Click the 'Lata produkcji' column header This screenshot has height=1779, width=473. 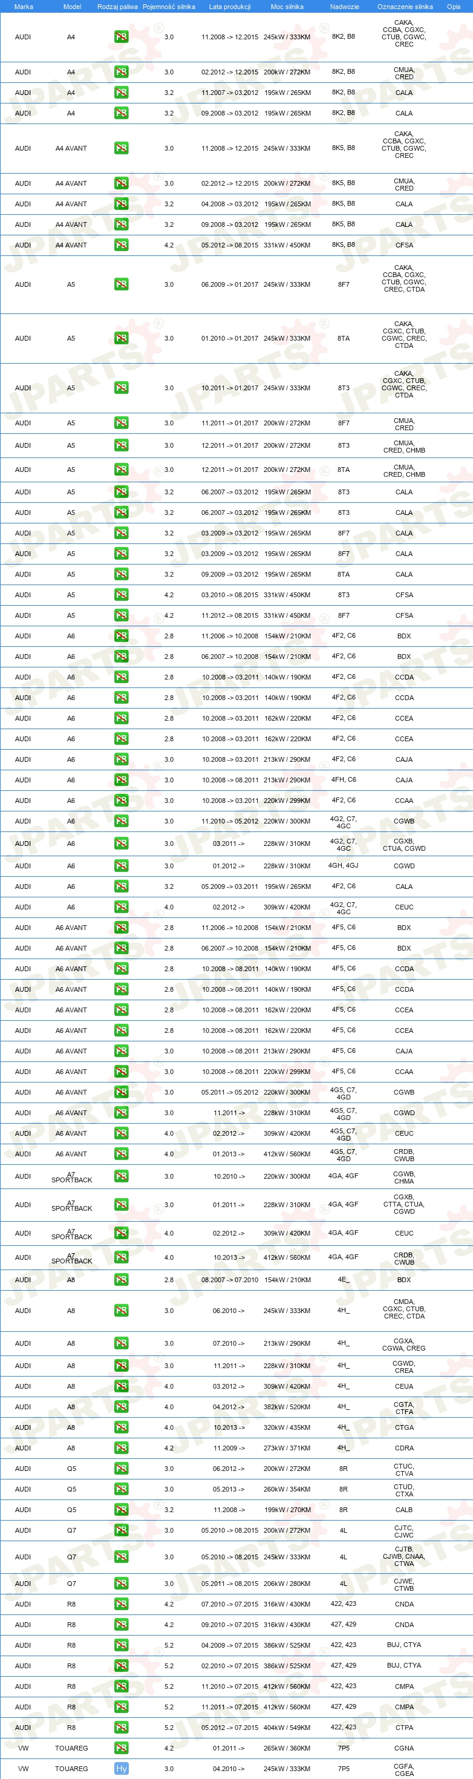[x=230, y=6]
